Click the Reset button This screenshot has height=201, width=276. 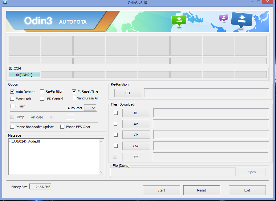pyautogui.click(x=201, y=190)
